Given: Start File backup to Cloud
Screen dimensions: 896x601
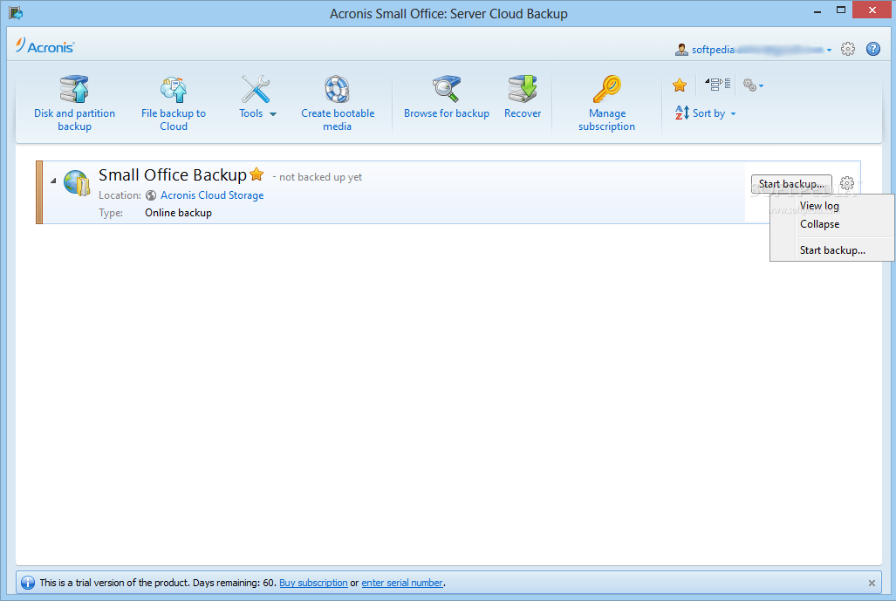Looking at the screenshot, I should (x=174, y=104).
